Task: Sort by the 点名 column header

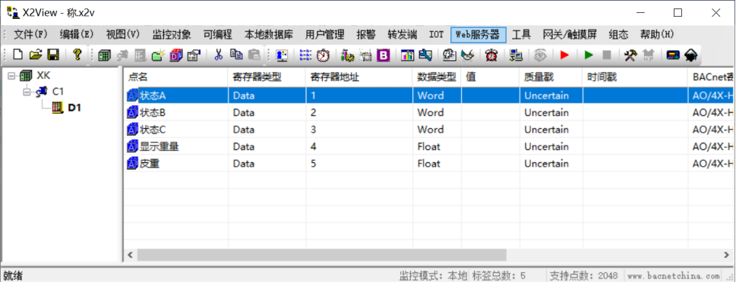Action: click(x=176, y=77)
